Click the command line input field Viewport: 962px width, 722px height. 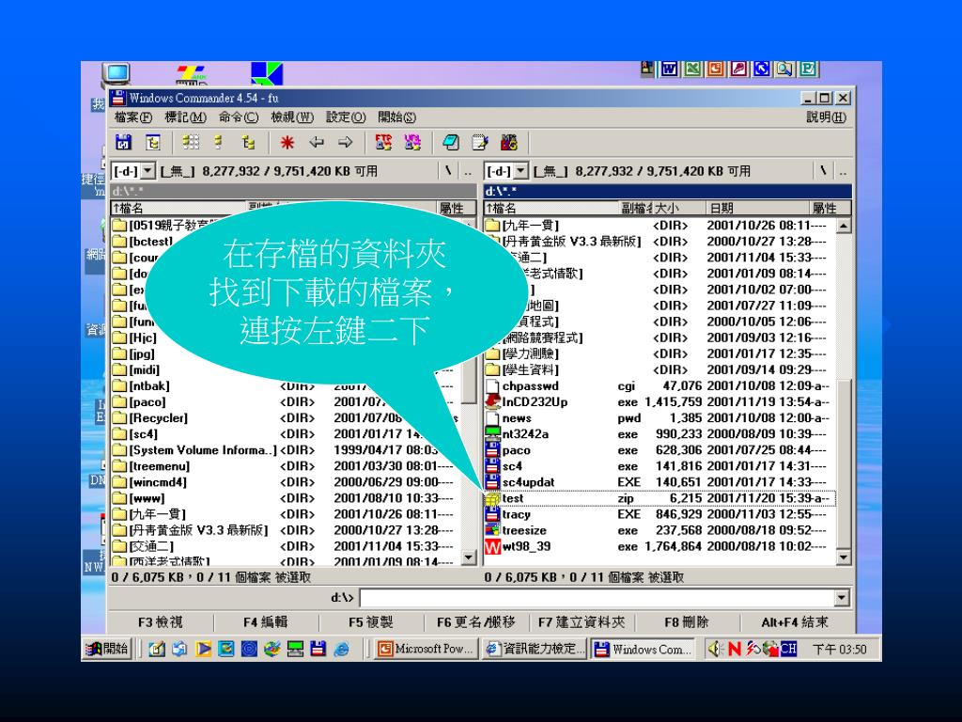tap(597, 597)
